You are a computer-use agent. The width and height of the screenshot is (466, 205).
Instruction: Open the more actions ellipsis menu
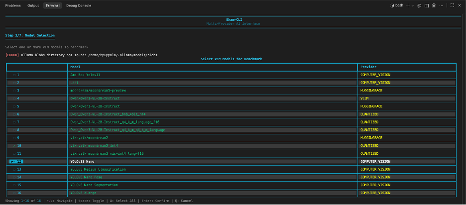pos(442,5)
